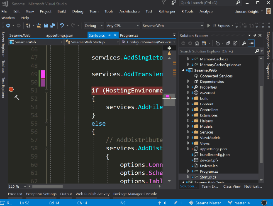Click the screwdriver quick actions icon

(17, 97)
